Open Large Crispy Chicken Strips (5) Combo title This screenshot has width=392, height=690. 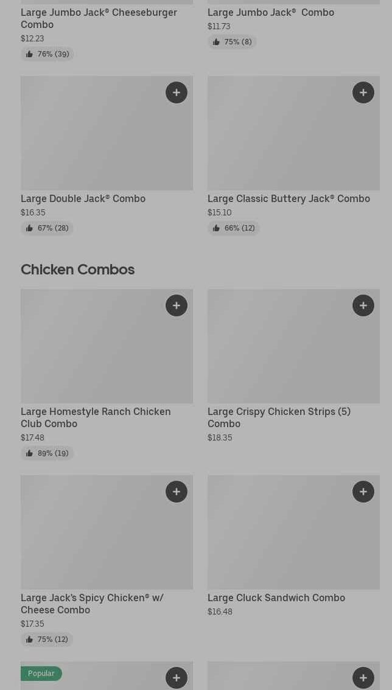pyautogui.click(x=279, y=417)
